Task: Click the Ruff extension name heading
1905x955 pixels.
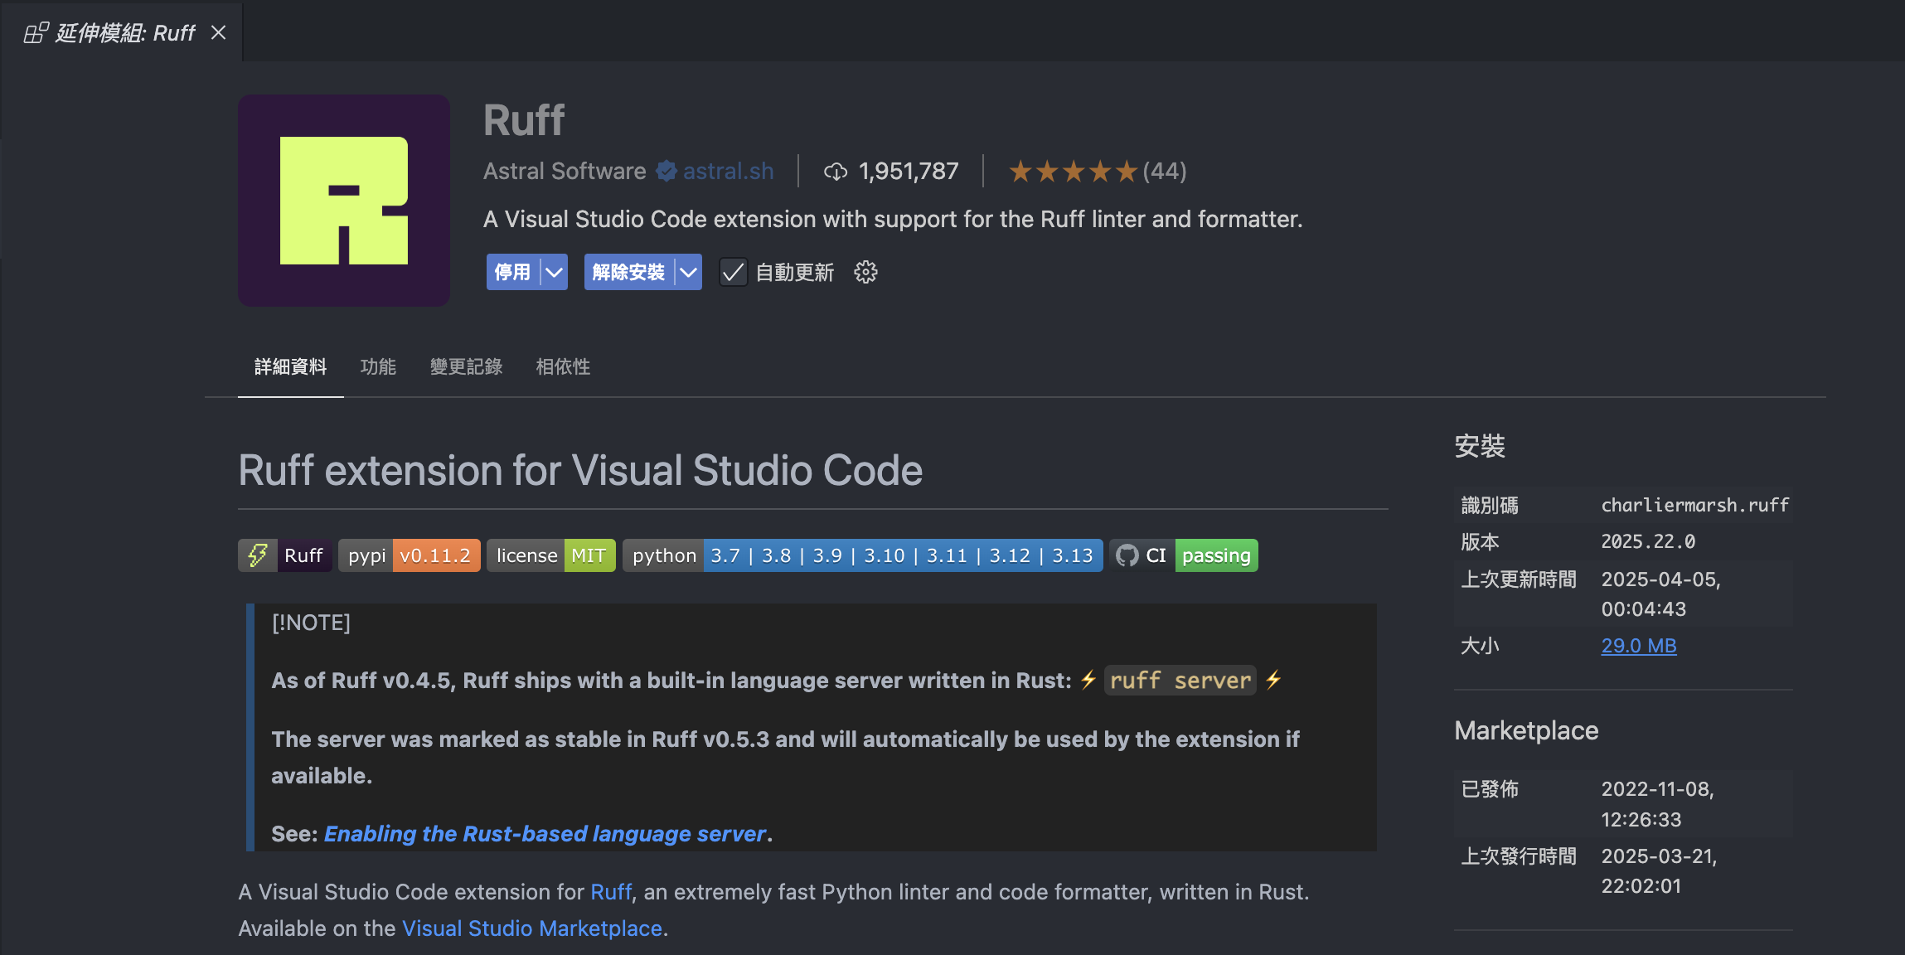Action: 524,120
